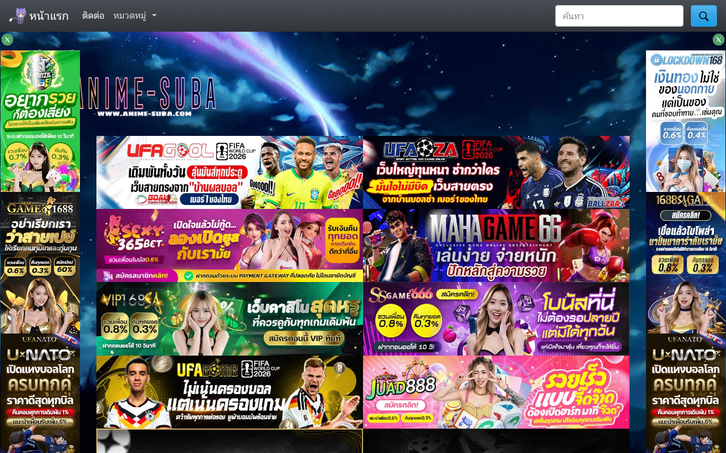Open the left UFANATO side ad
The image size is (726, 453).
[x=40, y=393]
